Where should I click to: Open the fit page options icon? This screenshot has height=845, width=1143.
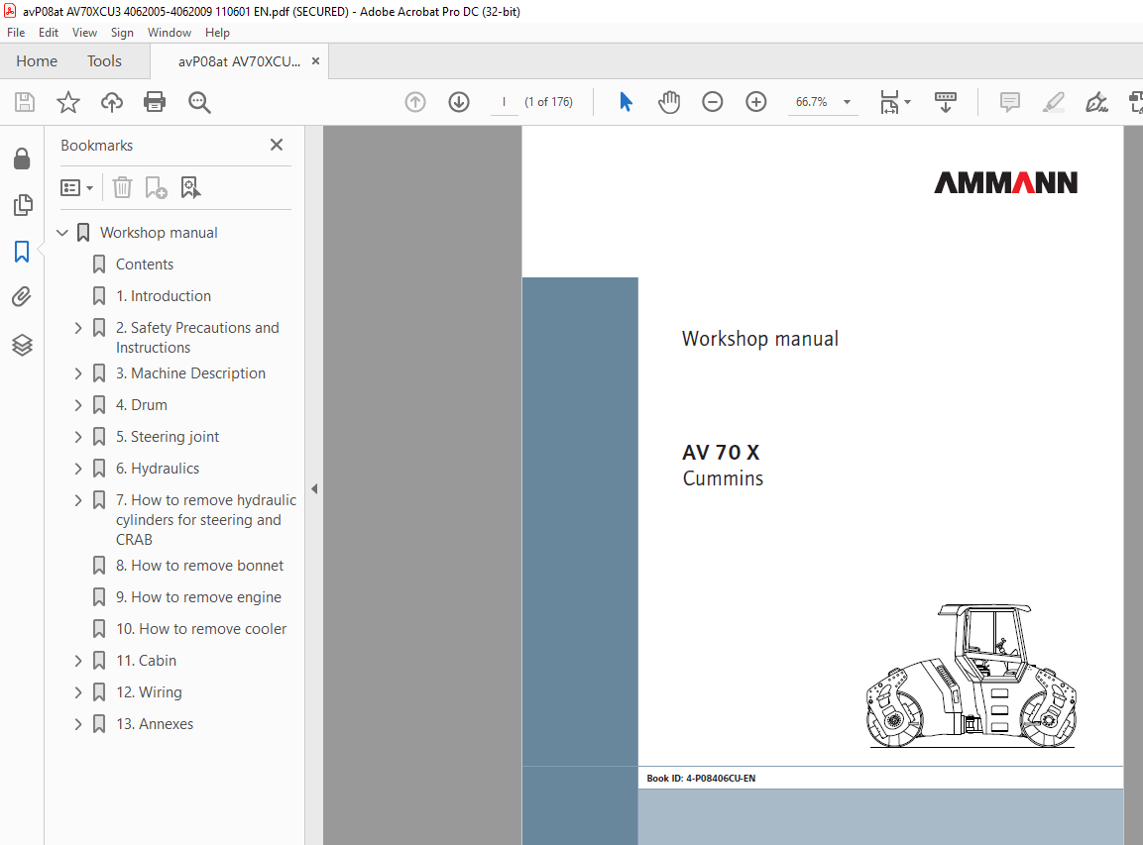click(889, 102)
